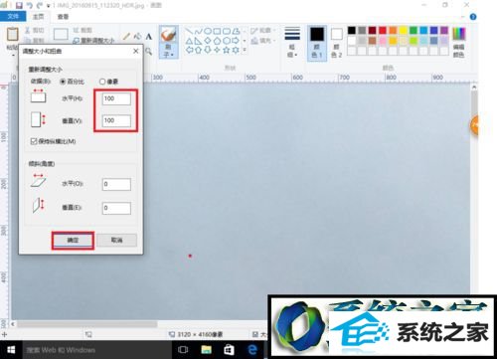Click the resize Horizontal value field
Viewport: 497px width, 359px height.
[116, 98]
